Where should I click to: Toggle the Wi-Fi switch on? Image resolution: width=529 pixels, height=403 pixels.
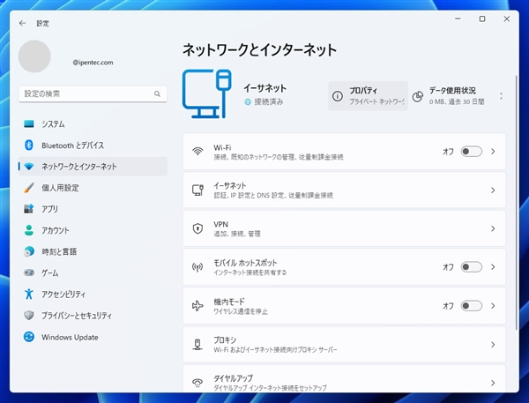(x=472, y=152)
